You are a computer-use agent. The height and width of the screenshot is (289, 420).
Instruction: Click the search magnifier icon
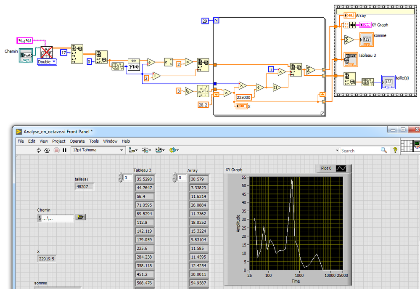pyautogui.click(x=383, y=150)
